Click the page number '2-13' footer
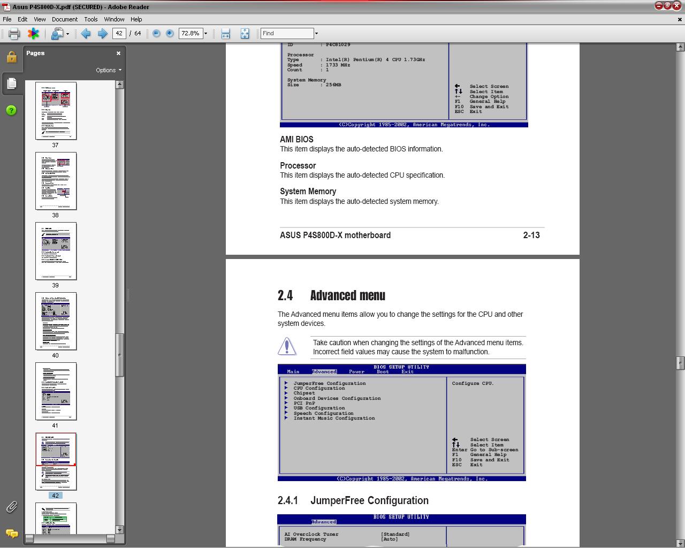Viewport: 685px width, 548px height. [x=531, y=235]
